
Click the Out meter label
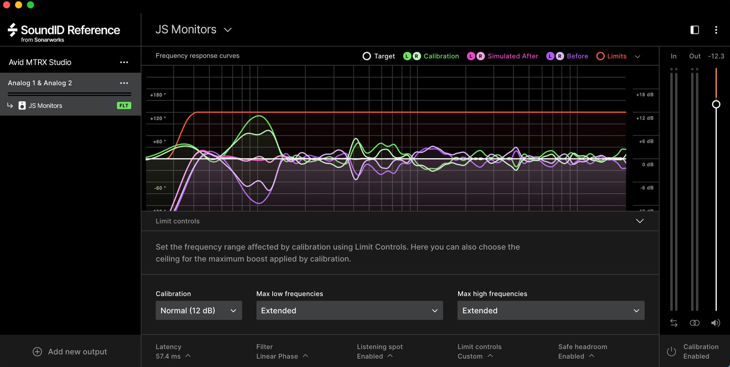(694, 56)
